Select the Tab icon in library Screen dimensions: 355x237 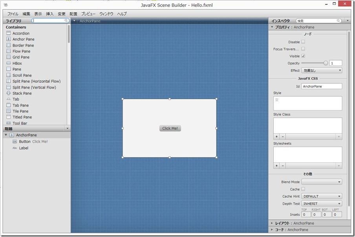pyautogui.click(x=9, y=99)
